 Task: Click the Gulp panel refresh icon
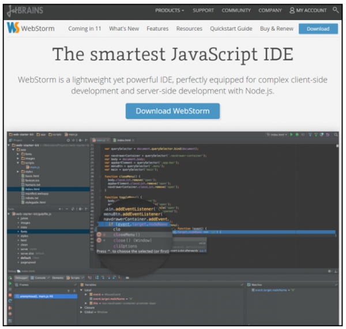(73, 209)
